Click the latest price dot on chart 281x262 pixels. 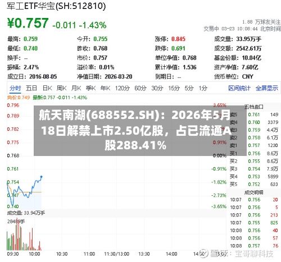pos(42,177)
